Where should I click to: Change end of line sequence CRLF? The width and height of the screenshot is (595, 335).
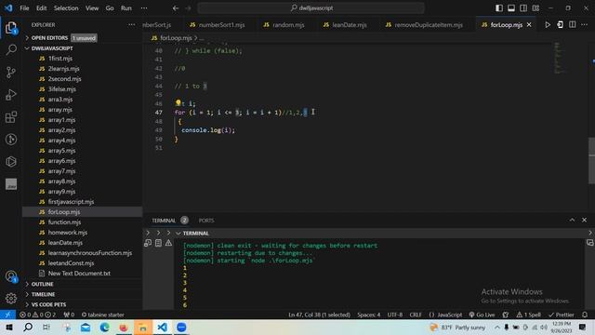[416, 315]
